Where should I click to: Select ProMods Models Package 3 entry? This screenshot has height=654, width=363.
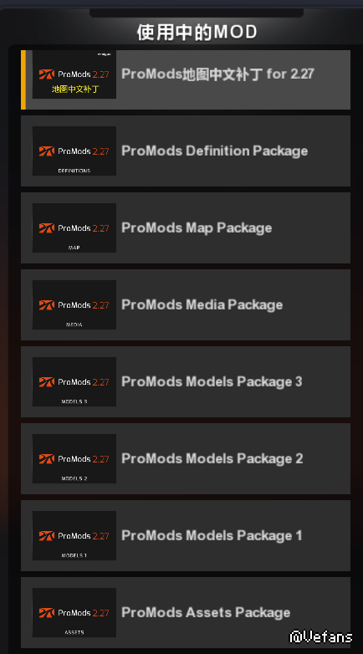pyautogui.click(x=186, y=381)
